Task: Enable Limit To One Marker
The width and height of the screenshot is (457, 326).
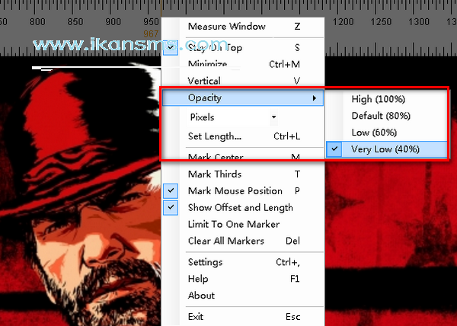Action: coord(233,224)
